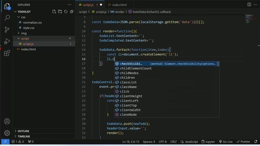The width and height of the screenshot is (260, 146).
Task: Click the New File icon in TODOLIST header
Action: (x=54, y=12)
